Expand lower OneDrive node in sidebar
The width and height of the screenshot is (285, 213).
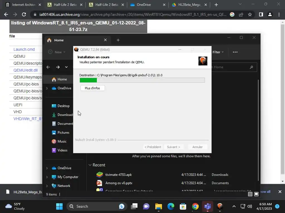click(x=47, y=168)
